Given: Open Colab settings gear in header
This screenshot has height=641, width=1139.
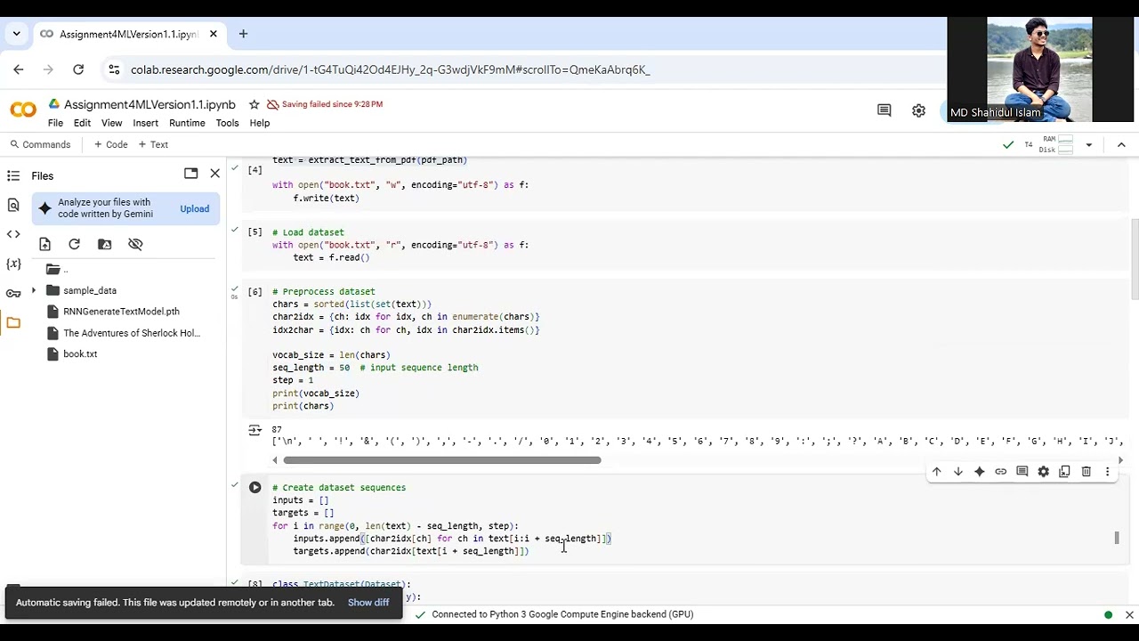Looking at the screenshot, I should coord(918,110).
